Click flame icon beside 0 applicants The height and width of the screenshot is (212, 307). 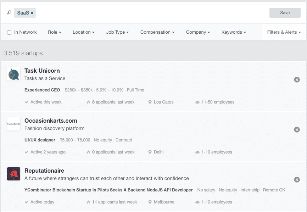[88, 152]
